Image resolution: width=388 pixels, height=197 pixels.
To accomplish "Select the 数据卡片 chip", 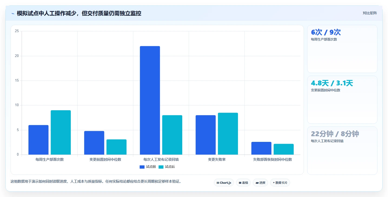I will 280,183.
